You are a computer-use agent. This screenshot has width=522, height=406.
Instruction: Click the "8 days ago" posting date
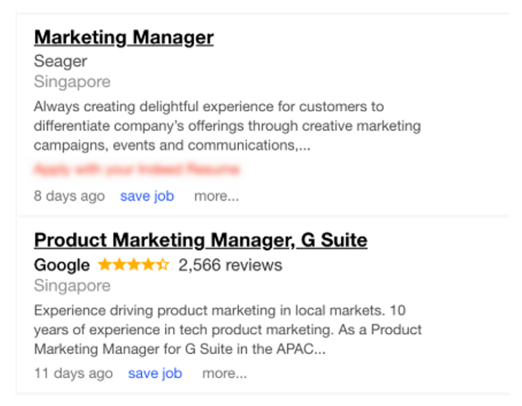pos(69,196)
